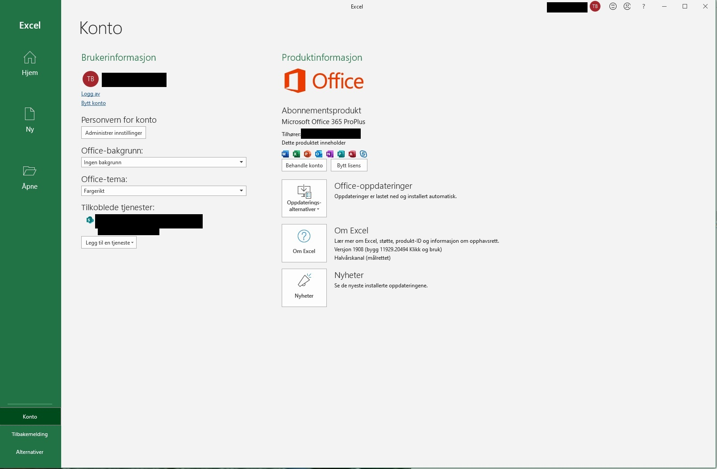Expand the Legg til en tjeneste menu
The height and width of the screenshot is (469, 717).
point(109,243)
